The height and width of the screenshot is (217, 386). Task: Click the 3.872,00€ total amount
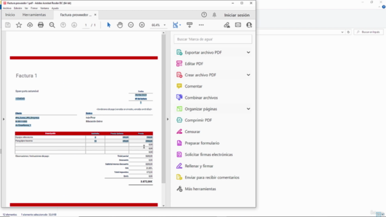click(x=147, y=181)
